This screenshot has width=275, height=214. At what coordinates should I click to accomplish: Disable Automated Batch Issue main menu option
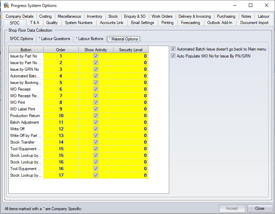click(x=173, y=49)
